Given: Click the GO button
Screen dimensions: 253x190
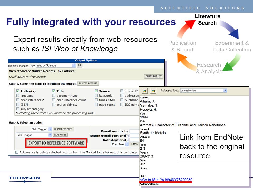Looking at the screenshot, I should 79,65.
